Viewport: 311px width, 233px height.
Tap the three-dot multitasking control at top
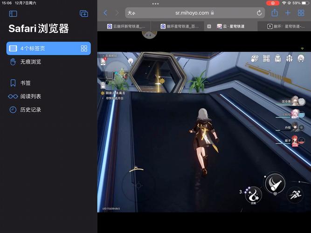[x=155, y=4]
